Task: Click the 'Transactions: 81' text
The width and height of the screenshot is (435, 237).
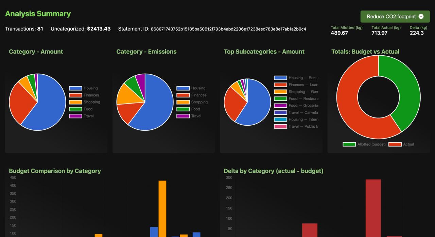Action: click(24, 29)
